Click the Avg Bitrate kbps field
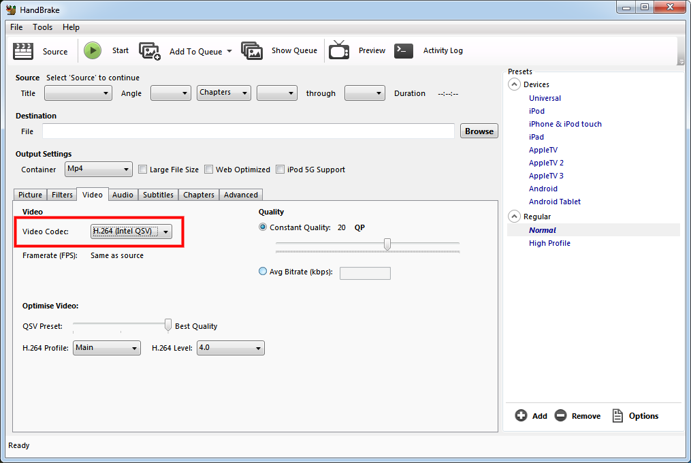Image resolution: width=691 pixels, height=463 pixels. pyautogui.click(x=365, y=274)
